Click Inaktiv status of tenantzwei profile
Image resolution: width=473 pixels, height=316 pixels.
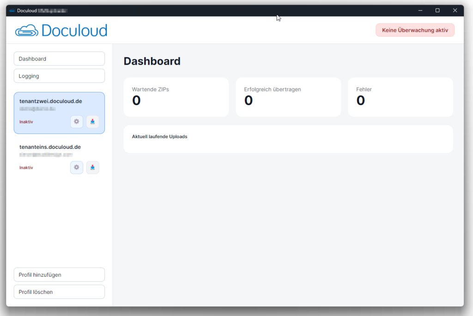tap(26, 122)
